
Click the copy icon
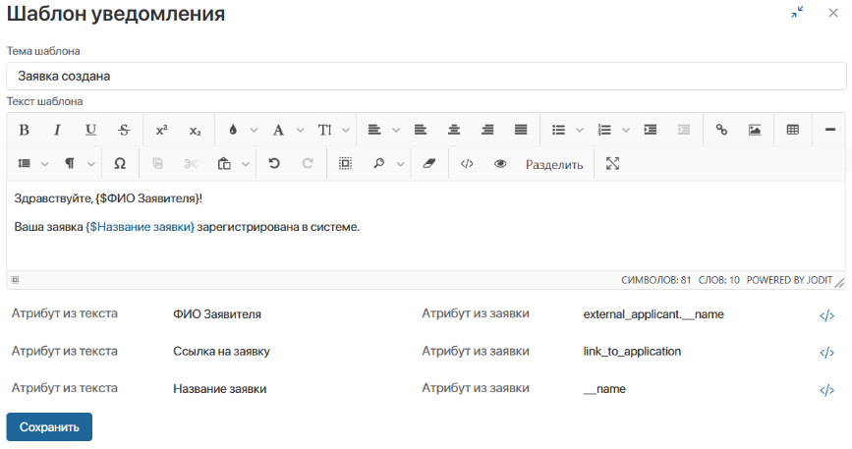click(x=157, y=164)
